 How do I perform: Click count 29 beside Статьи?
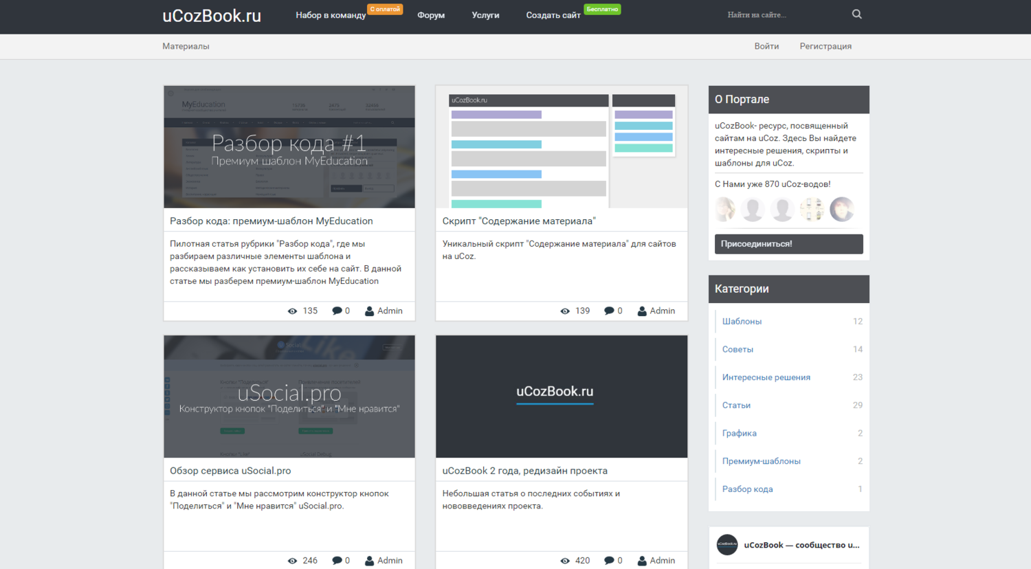858,405
